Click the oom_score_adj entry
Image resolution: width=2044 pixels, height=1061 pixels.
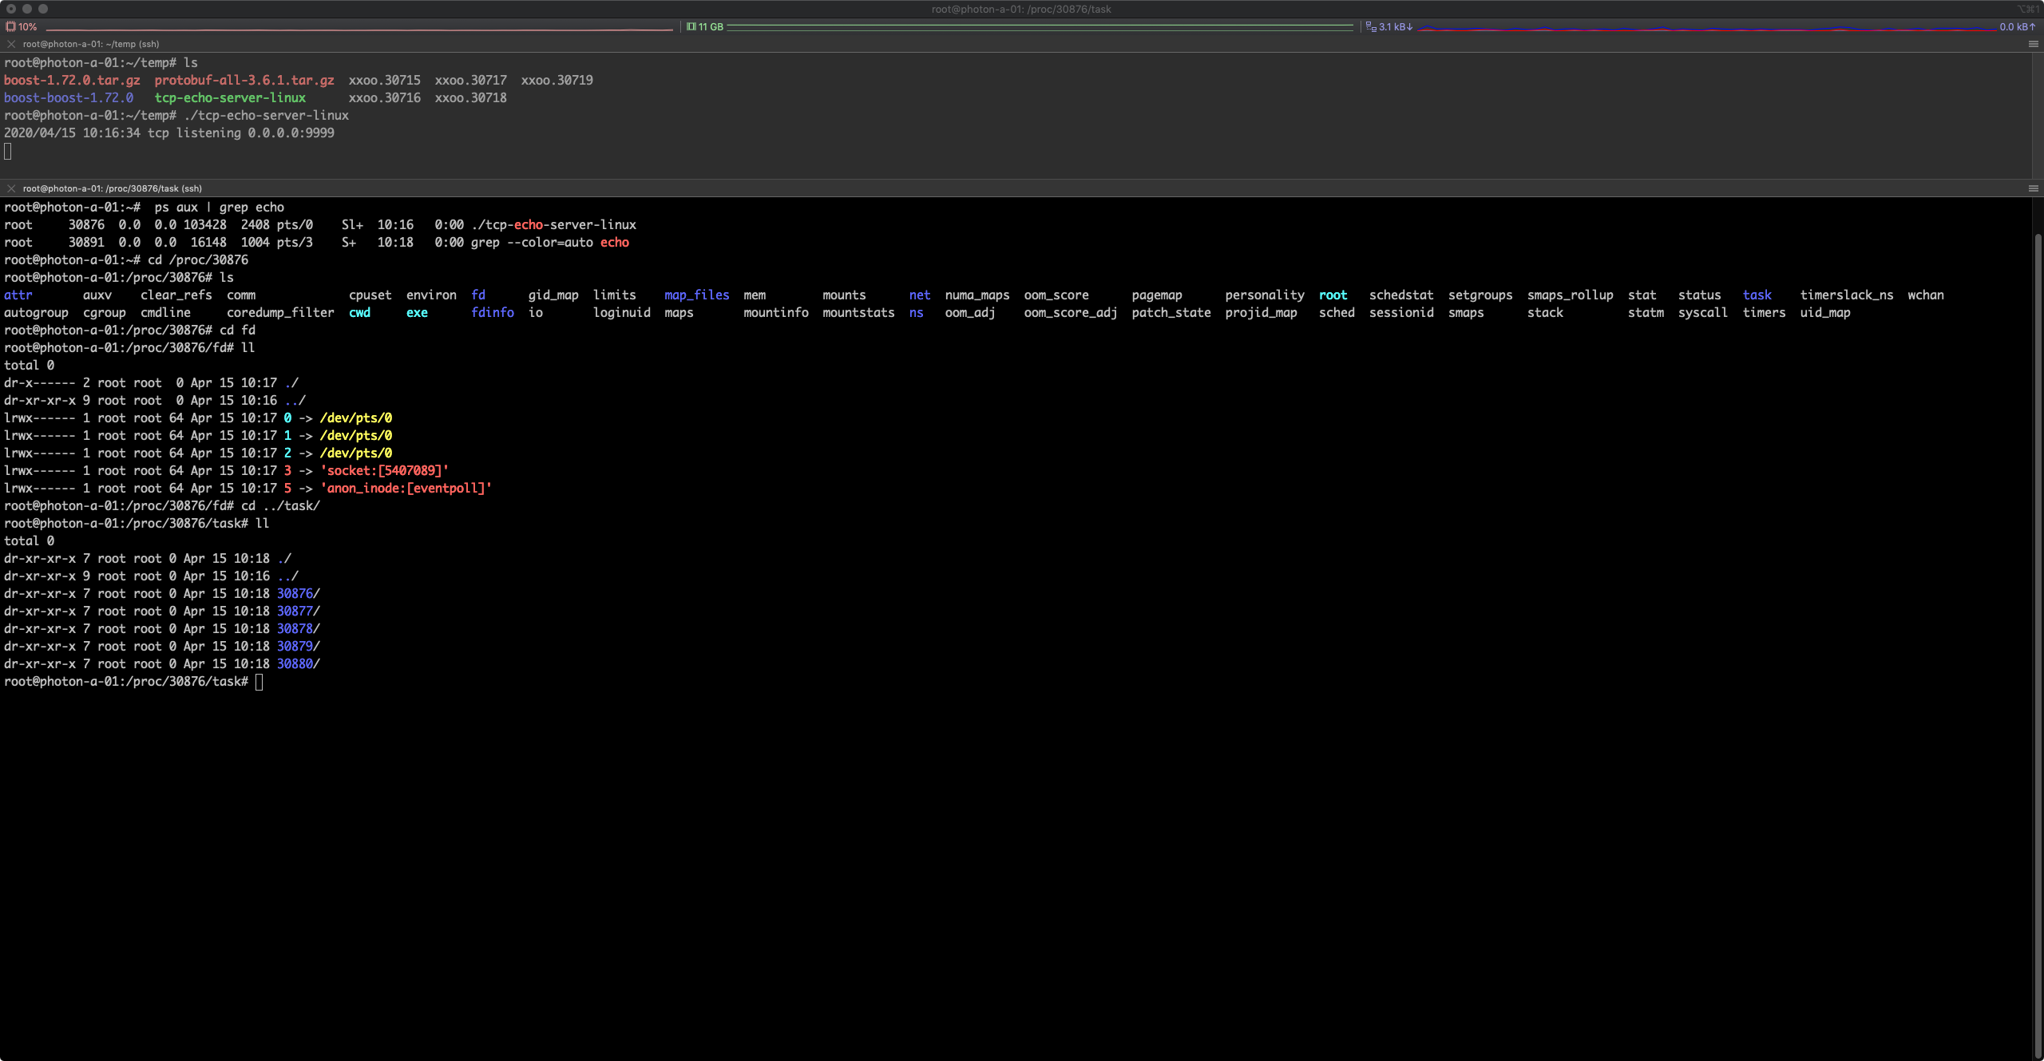pyautogui.click(x=1070, y=312)
